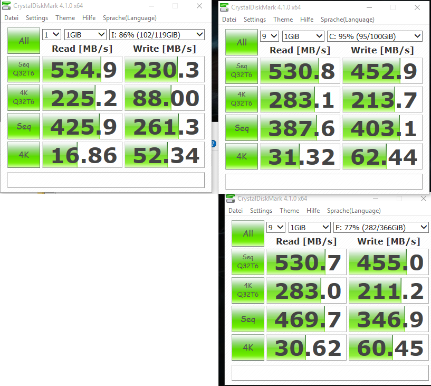The image size is (431, 386).
Task: Open Datei menu in C: drive window
Action: tap(229, 20)
